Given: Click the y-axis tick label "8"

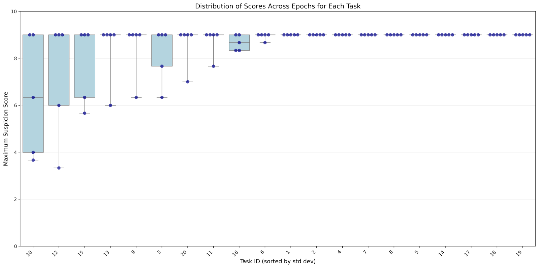Looking at the screenshot, I should pos(15,58).
